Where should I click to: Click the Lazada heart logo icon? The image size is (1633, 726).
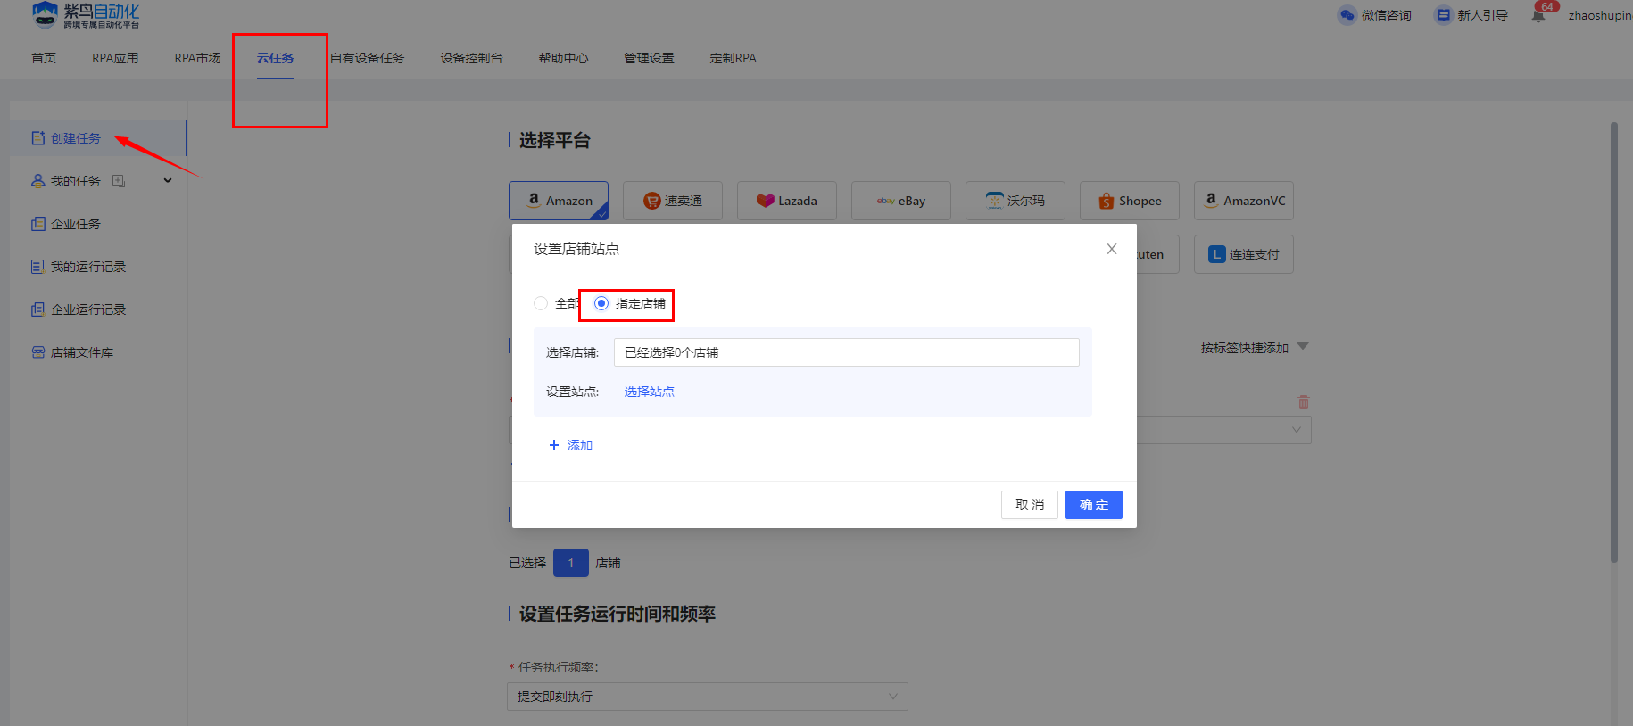[x=765, y=201]
